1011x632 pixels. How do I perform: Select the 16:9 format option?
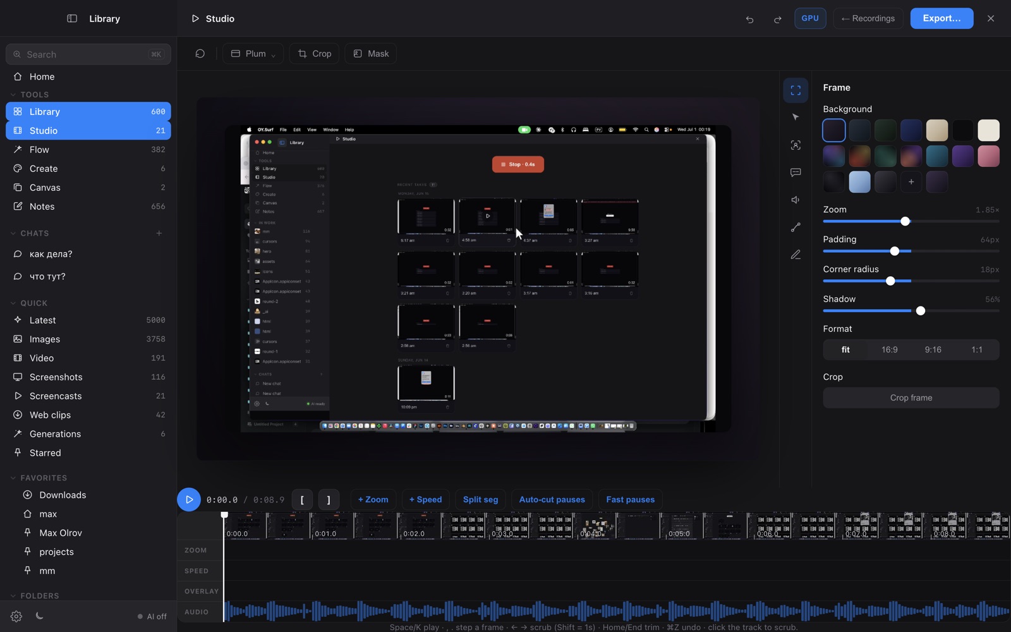click(x=890, y=349)
